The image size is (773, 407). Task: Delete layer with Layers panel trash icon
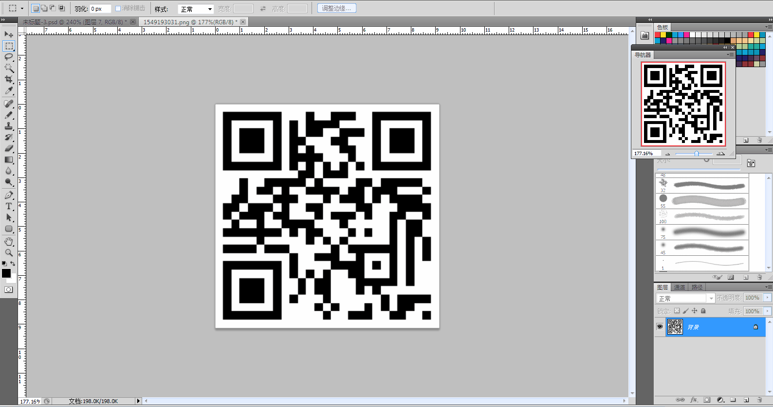click(759, 400)
